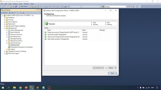Click the large green Success check icon
161x90 pixels.
tap(47, 23)
